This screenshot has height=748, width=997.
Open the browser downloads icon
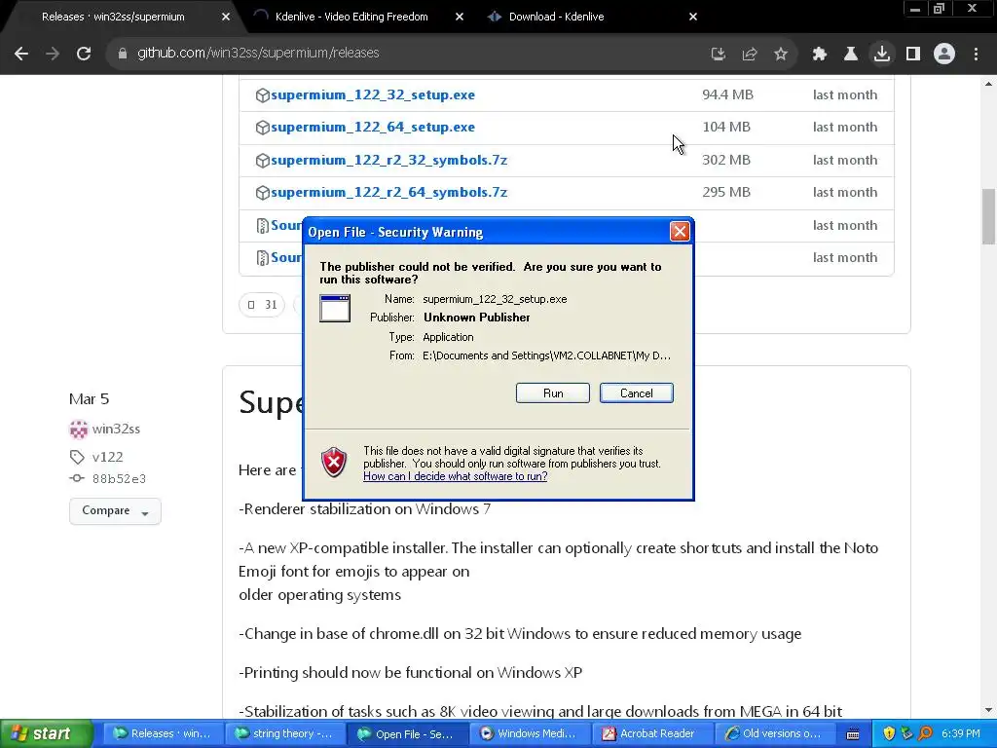click(882, 54)
